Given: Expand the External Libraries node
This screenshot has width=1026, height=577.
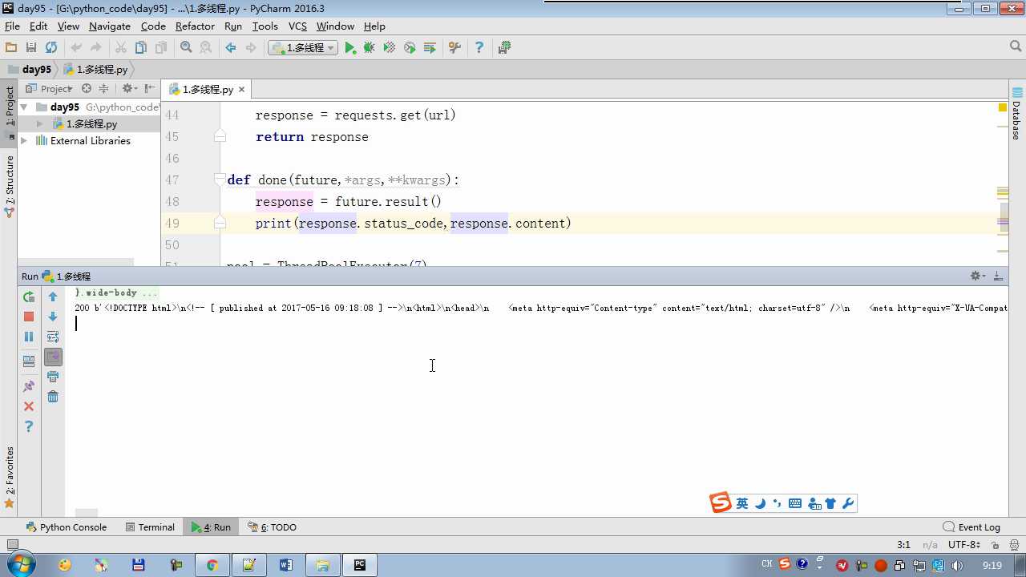Looking at the screenshot, I should 24,141.
